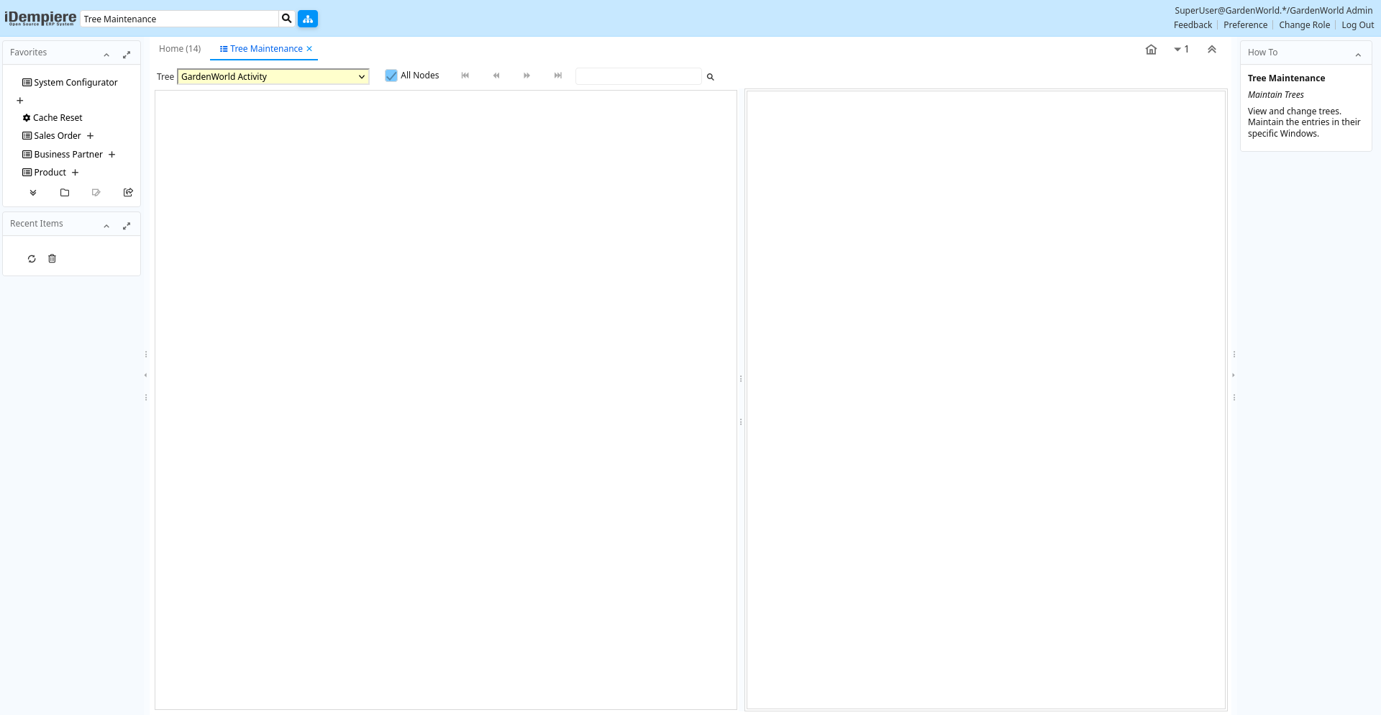The image size is (1381, 715).
Task: Open Sales Order from Favorites
Action: click(x=58, y=136)
